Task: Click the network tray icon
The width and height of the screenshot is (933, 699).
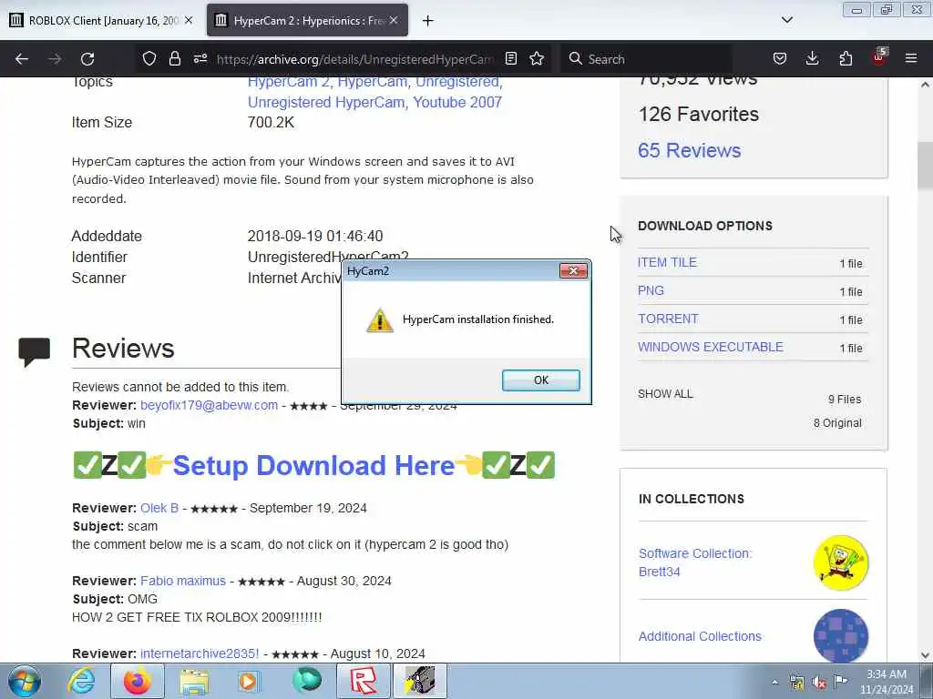Action: pyautogui.click(x=796, y=683)
